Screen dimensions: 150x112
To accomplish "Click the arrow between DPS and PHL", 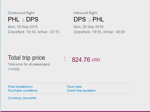I will pyautogui.click(x=90, y=20).
